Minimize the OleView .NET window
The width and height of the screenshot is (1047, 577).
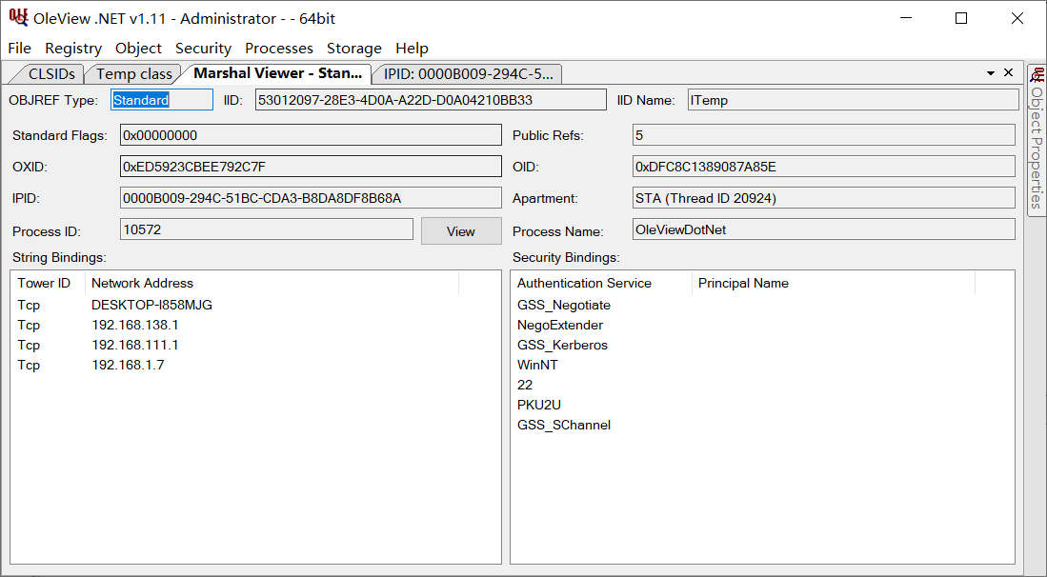pyautogui.click(x=905, y=18)
